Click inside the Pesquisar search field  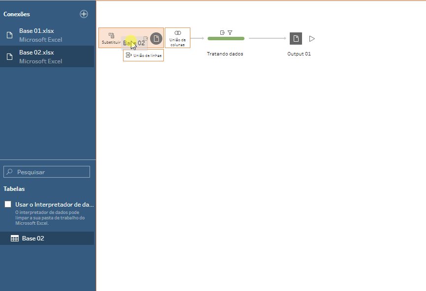pos(52,172)
